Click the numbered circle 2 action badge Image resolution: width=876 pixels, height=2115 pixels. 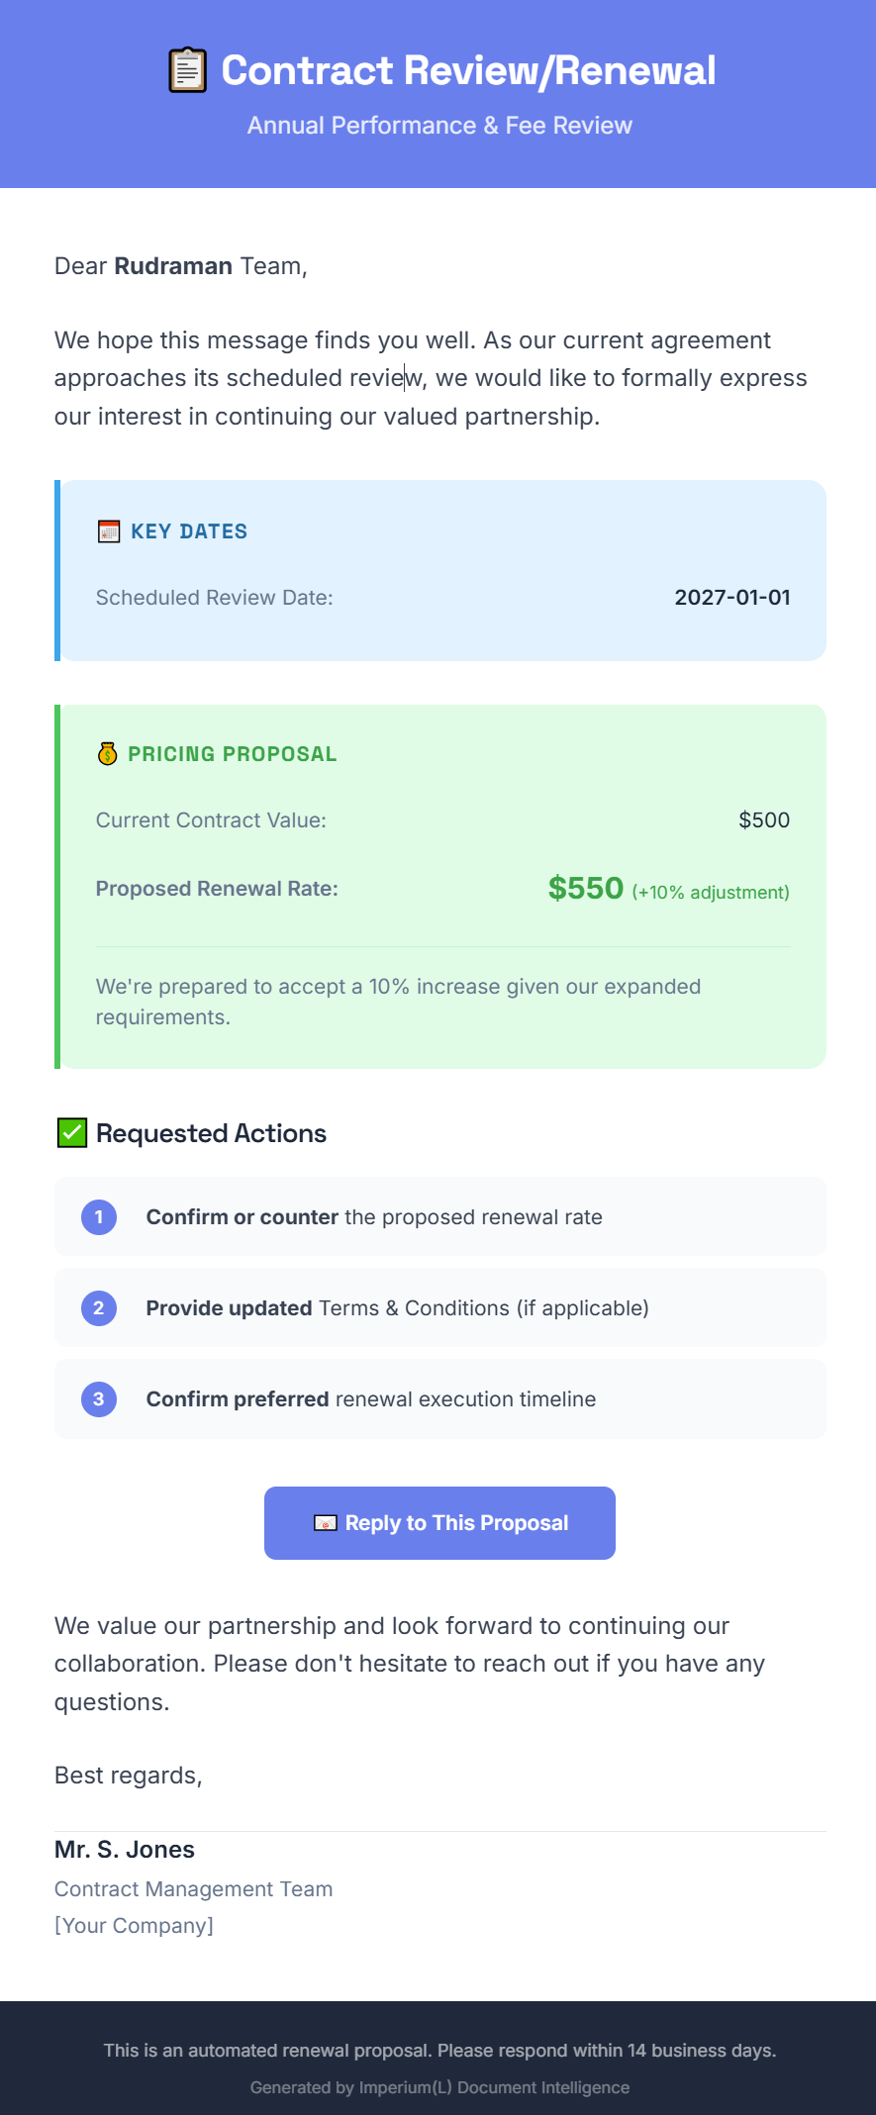98,1307
